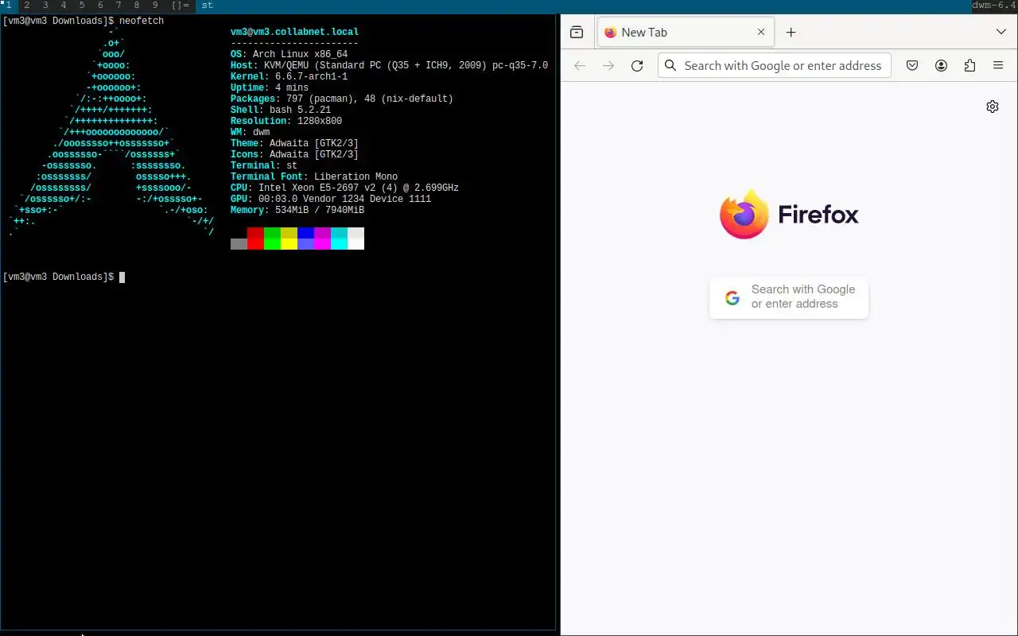1018x636 pixels.
Task: Click the Google logo in the search box
Action: click(x=732, y=297)
